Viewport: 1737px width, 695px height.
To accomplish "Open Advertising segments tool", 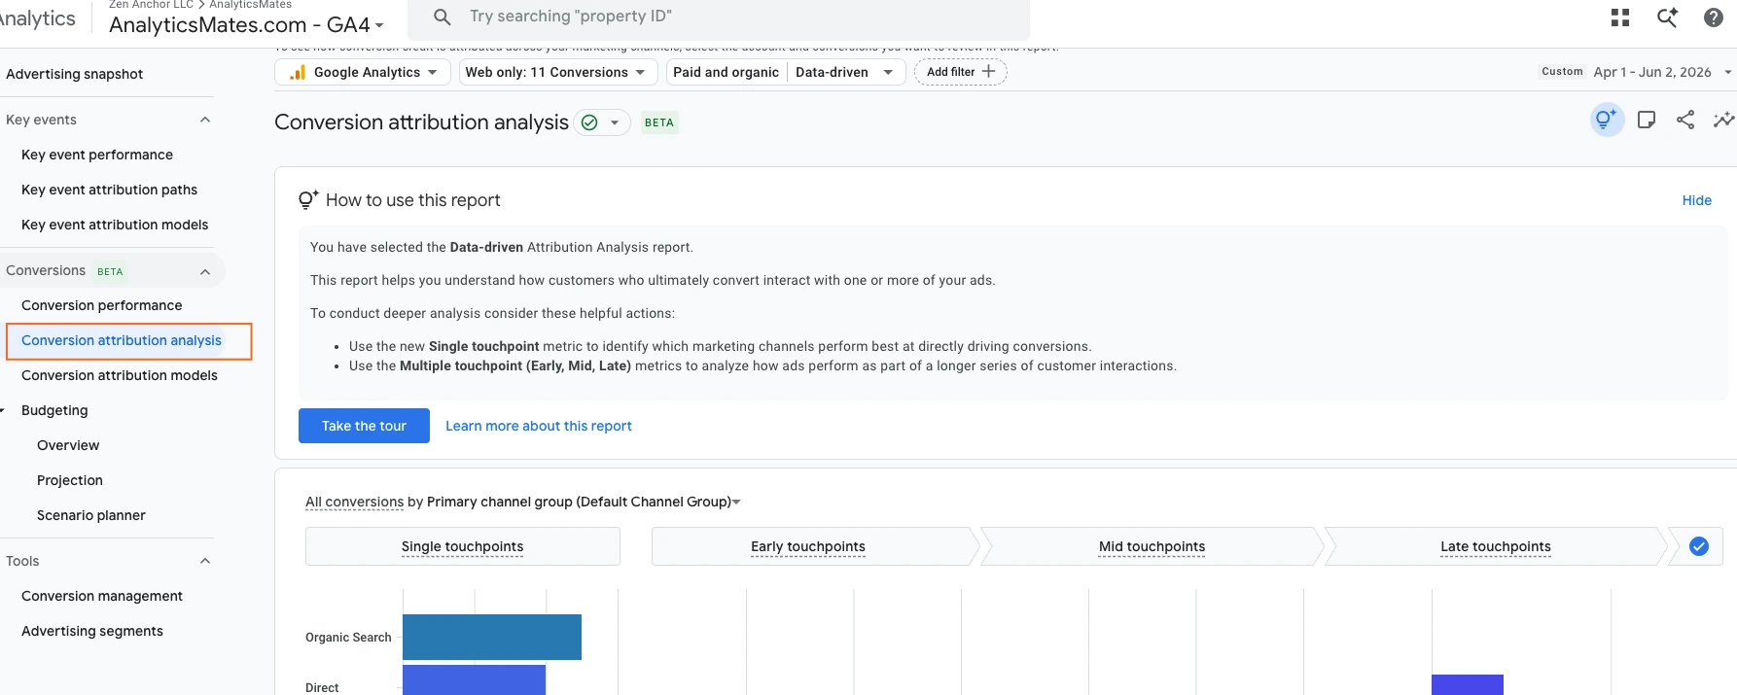I will pos(92,631).
